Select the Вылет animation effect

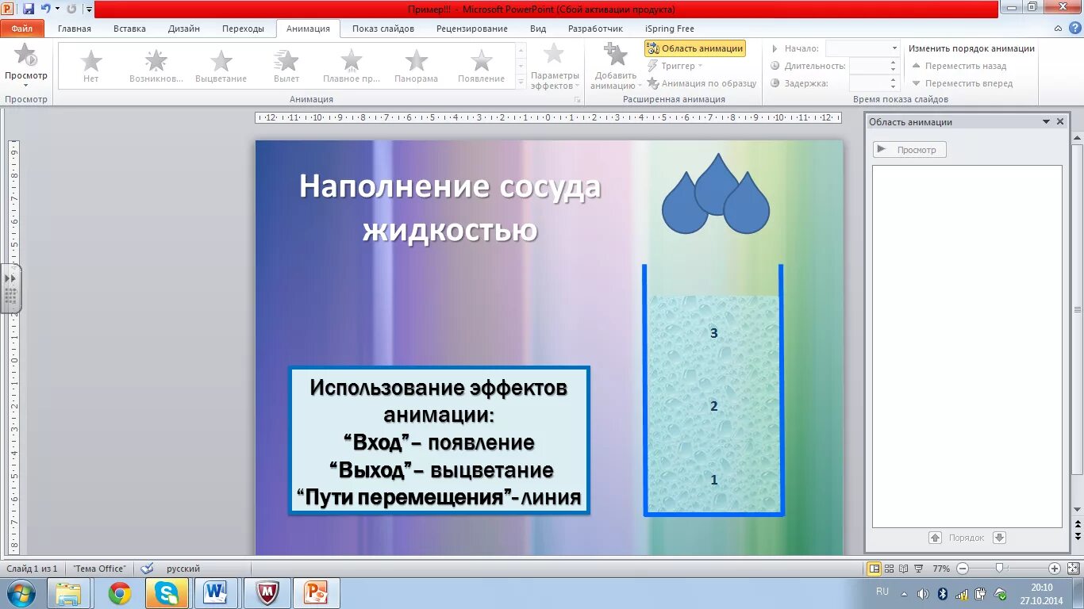click(286, 65)
